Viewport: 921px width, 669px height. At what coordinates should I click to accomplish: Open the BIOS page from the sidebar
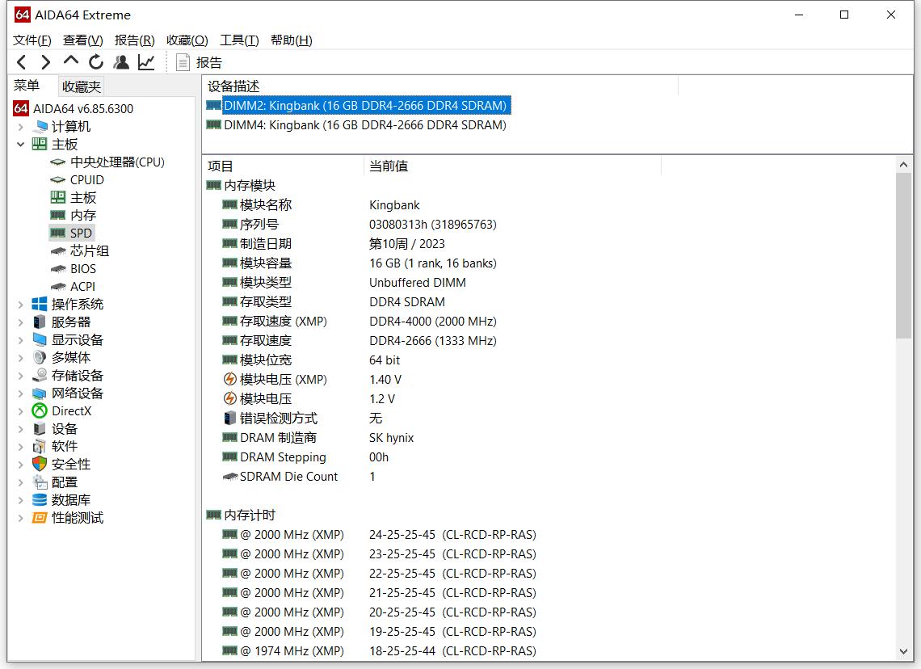click(x=84, y=268)
